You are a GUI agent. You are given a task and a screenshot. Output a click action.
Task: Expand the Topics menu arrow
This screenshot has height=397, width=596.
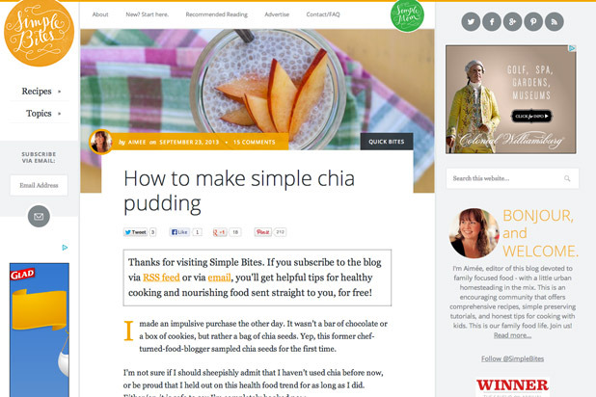pos(59,114)
